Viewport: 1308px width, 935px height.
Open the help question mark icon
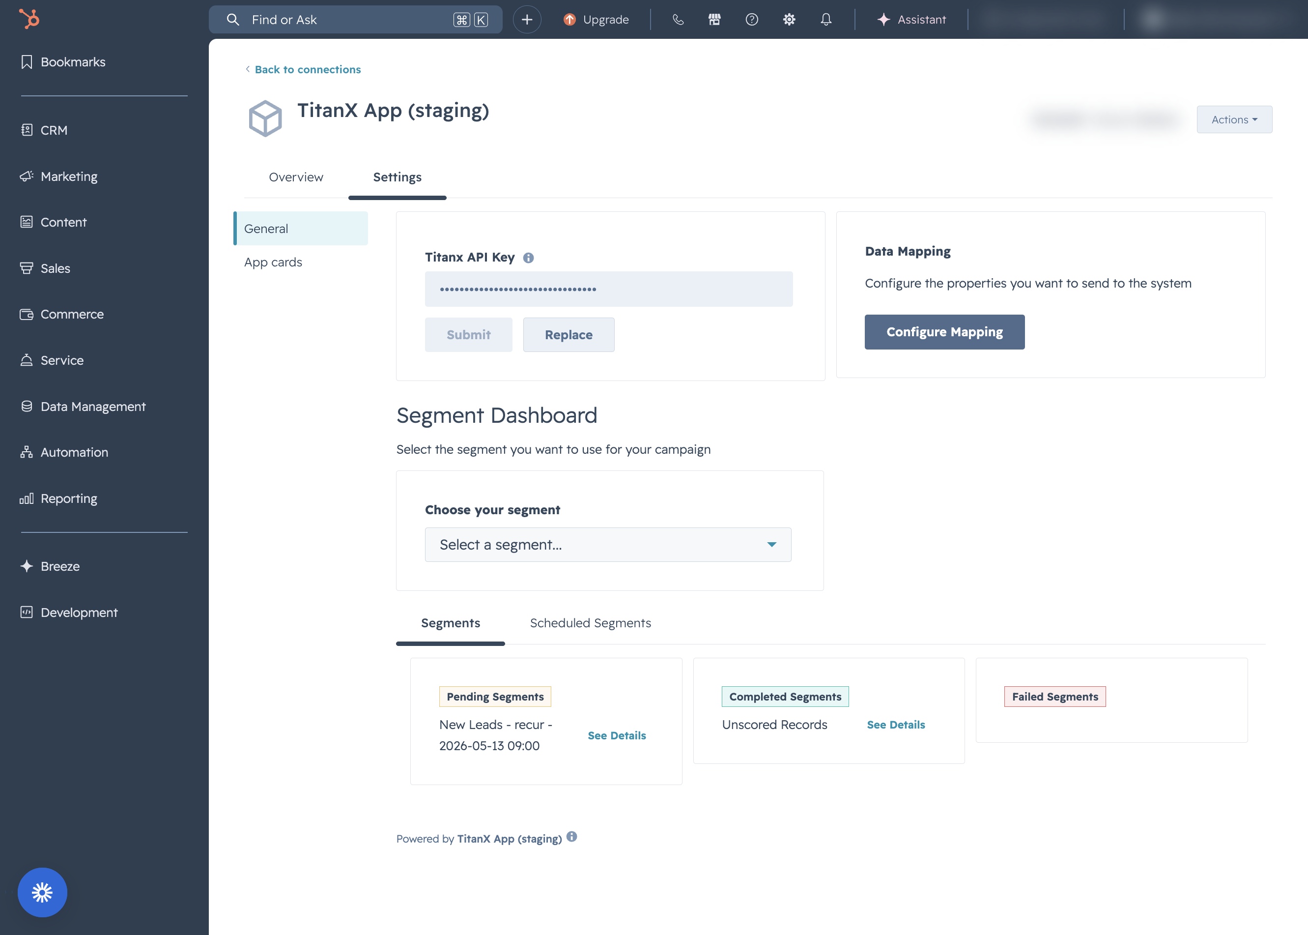(752, 20)
